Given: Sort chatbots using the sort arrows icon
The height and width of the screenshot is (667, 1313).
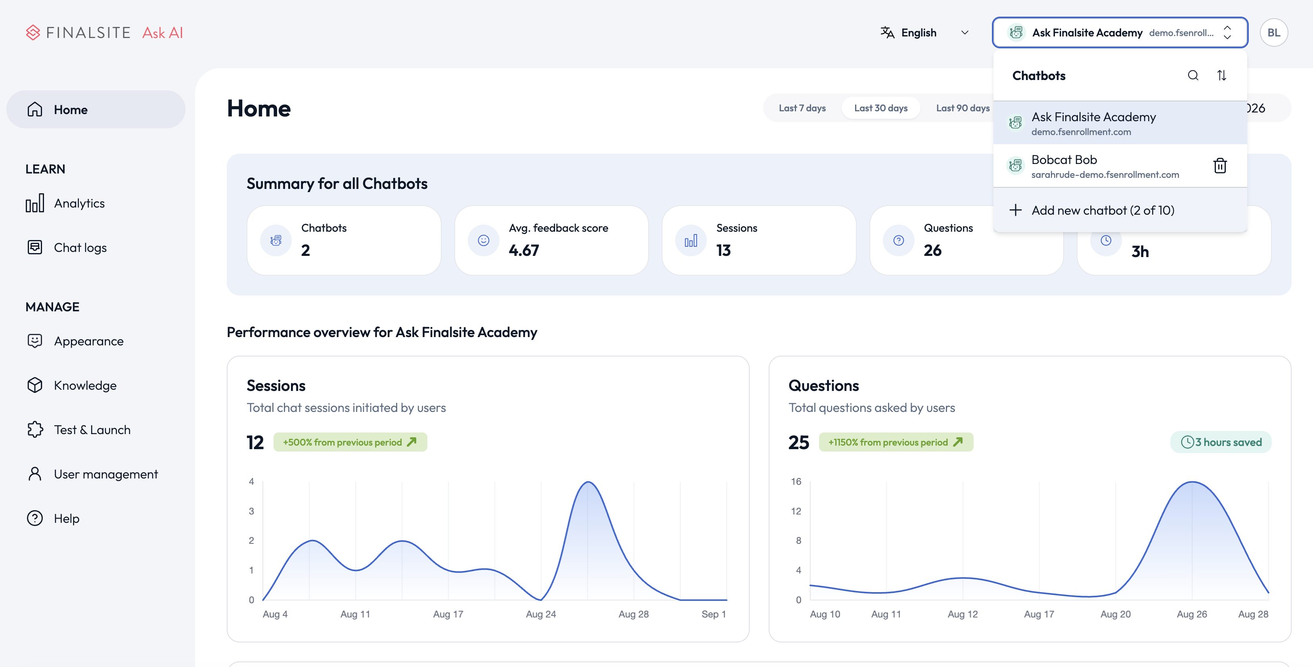Looking at the screenshot, I should click(1222, 75).
